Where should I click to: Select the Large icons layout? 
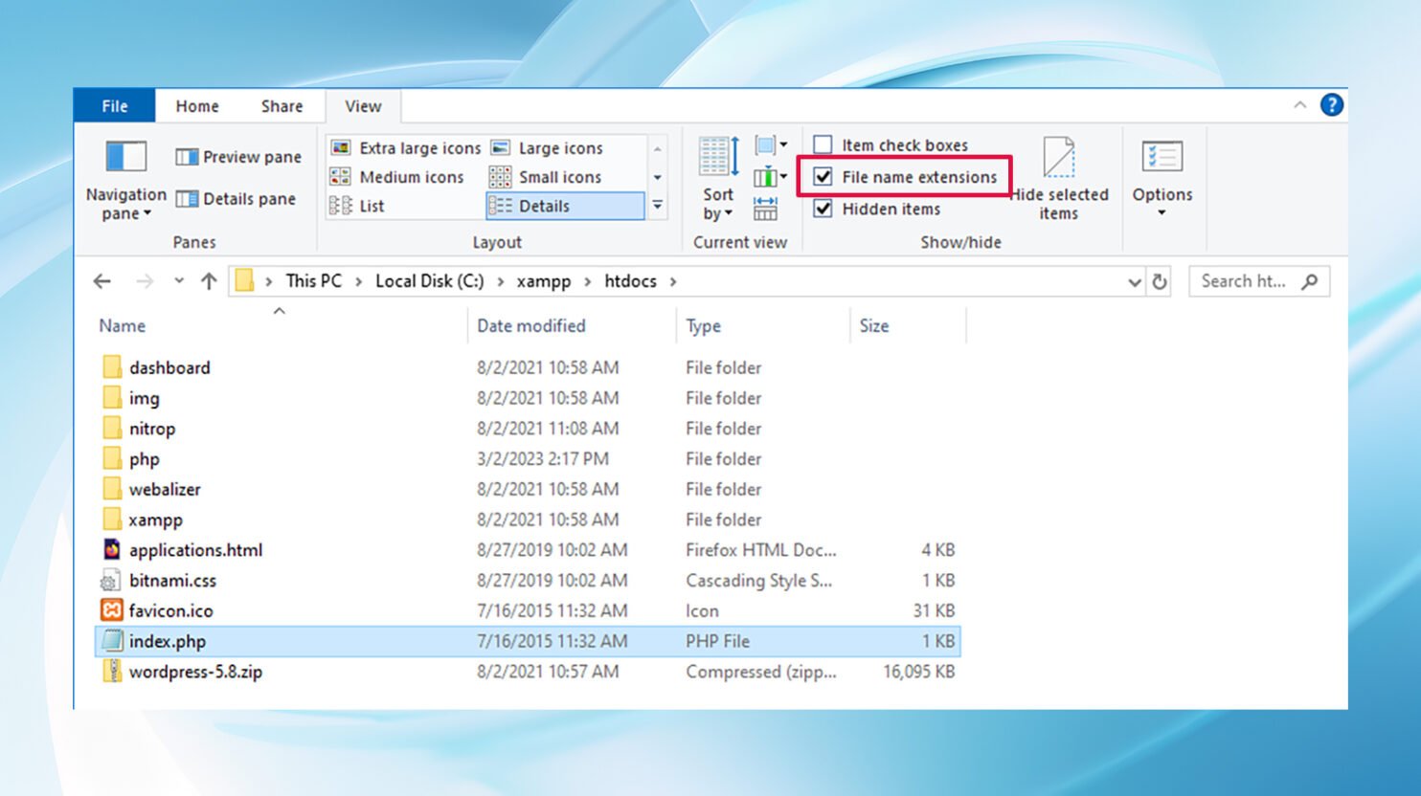tap(559, 148)
